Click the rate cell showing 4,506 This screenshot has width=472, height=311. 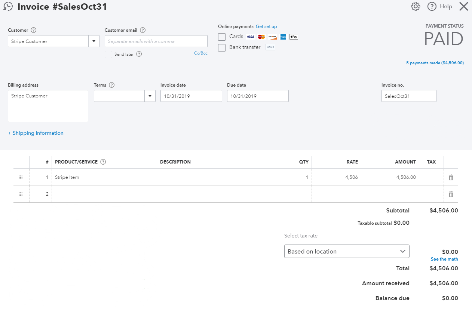336,177
